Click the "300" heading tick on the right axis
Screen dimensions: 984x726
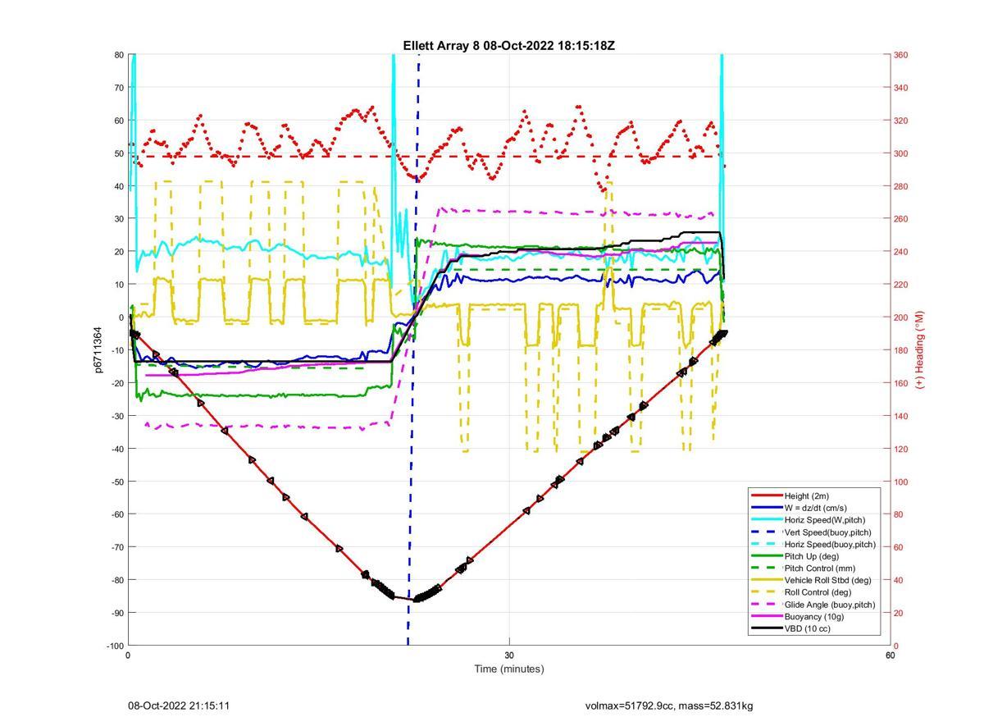point(900,153)
